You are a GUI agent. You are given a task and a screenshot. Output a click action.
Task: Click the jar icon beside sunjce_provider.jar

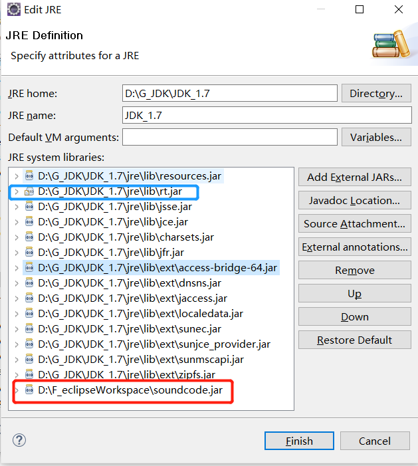[x=29, y=344]
